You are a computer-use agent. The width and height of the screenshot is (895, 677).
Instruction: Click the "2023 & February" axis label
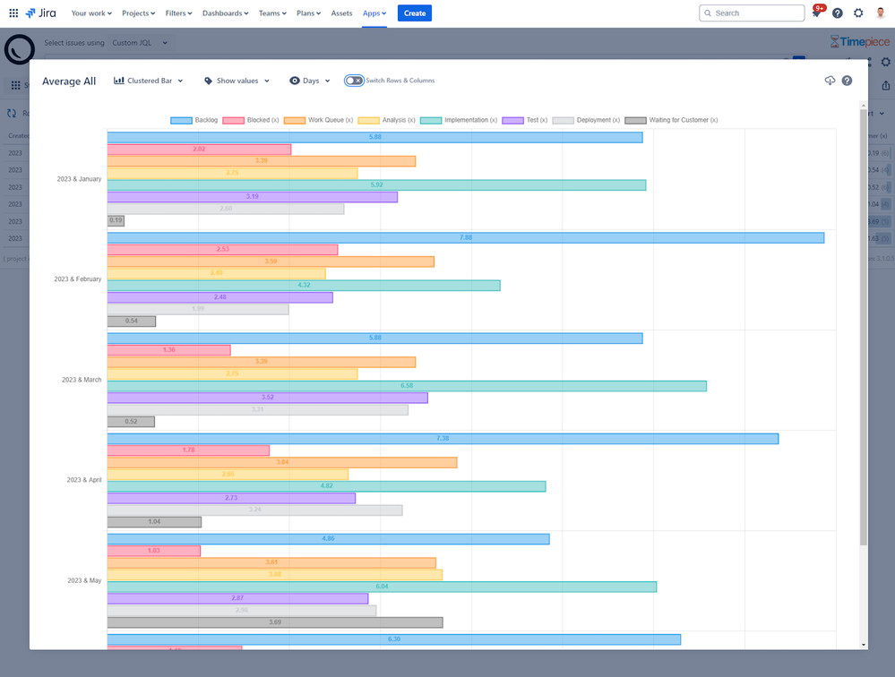tap(78, 279)
